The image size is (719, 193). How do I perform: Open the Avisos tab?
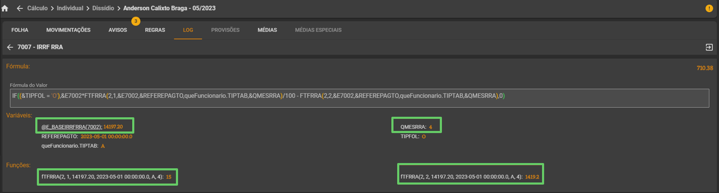tap(118, 30)
